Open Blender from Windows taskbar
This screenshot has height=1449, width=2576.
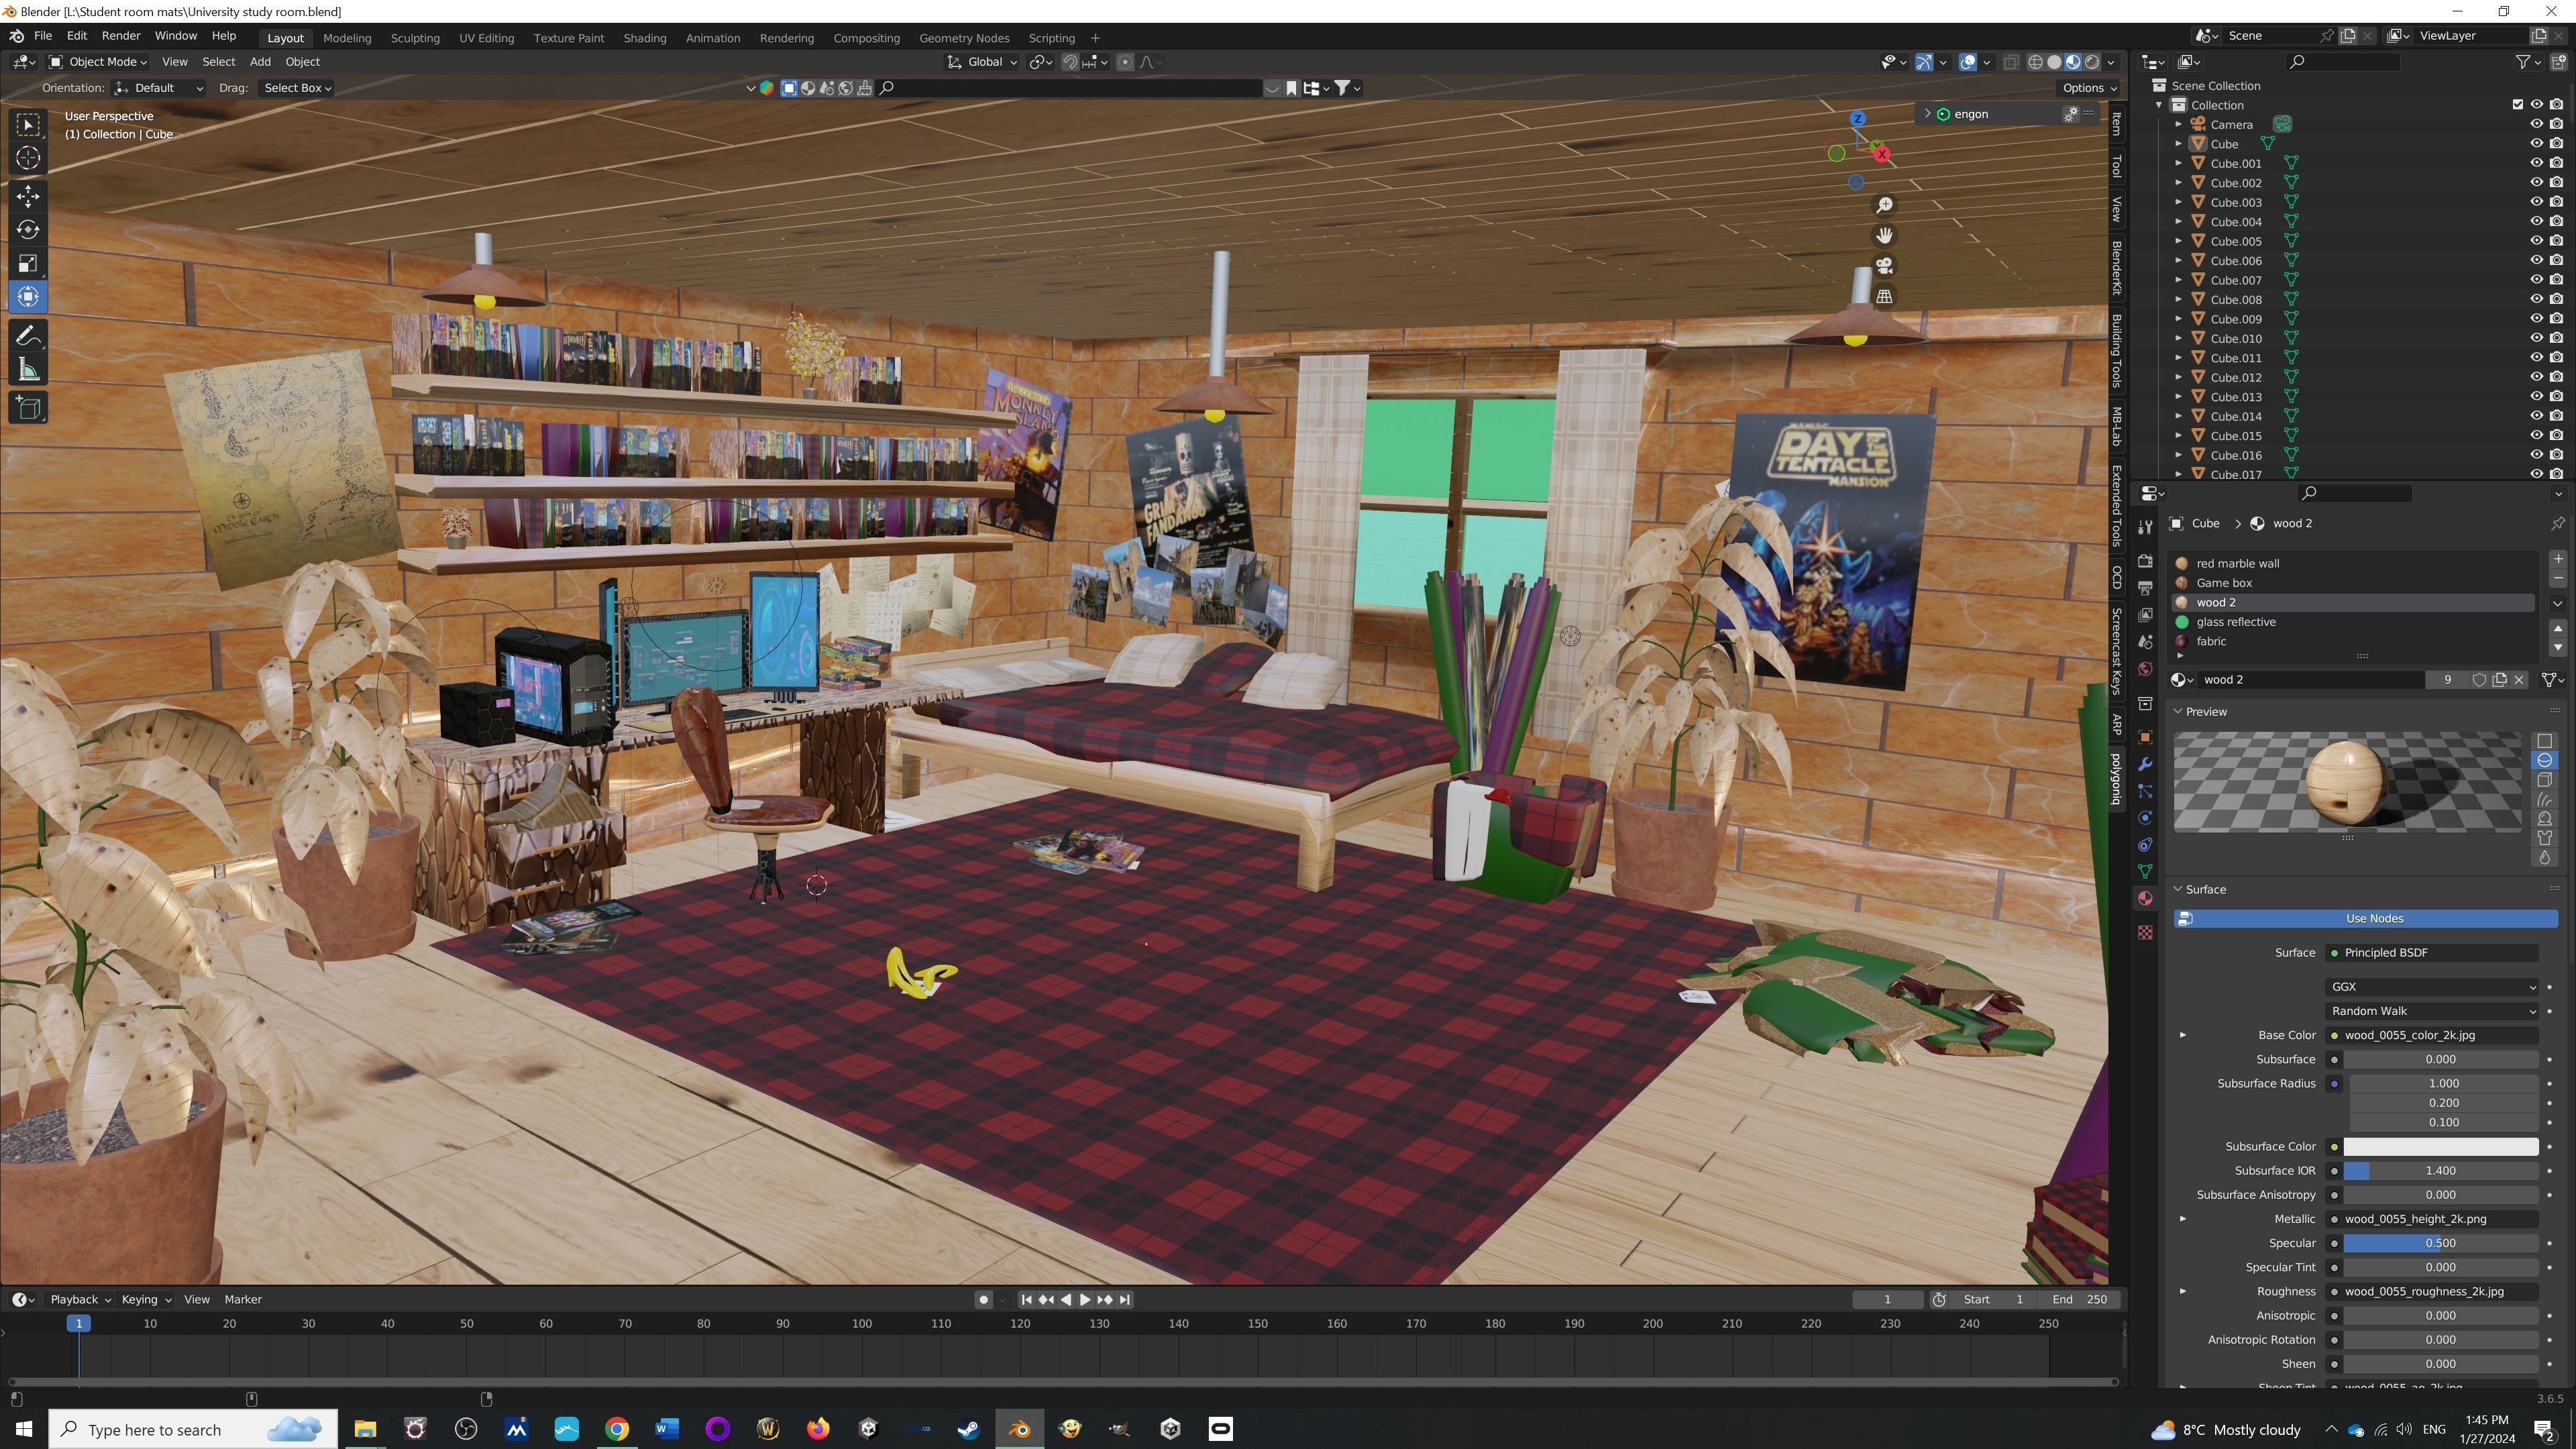click(x=1019, y=1429)
